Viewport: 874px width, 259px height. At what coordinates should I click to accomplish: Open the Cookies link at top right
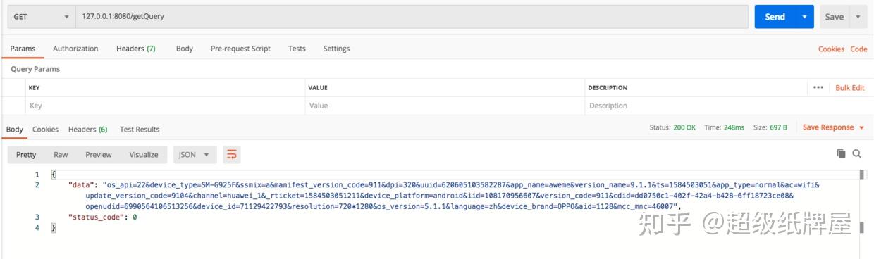coord(831,49)
